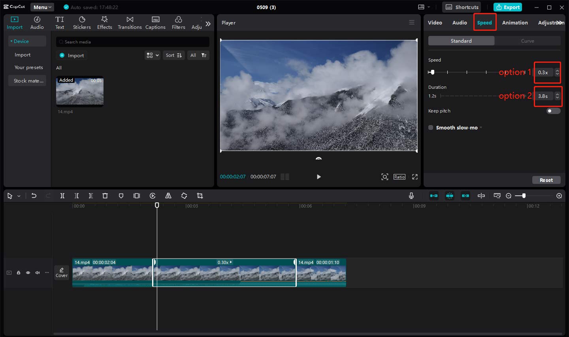This screenshot has height=337, width=569.
Task: Open Stock materials in sidebar
Action: coord(27,81)
